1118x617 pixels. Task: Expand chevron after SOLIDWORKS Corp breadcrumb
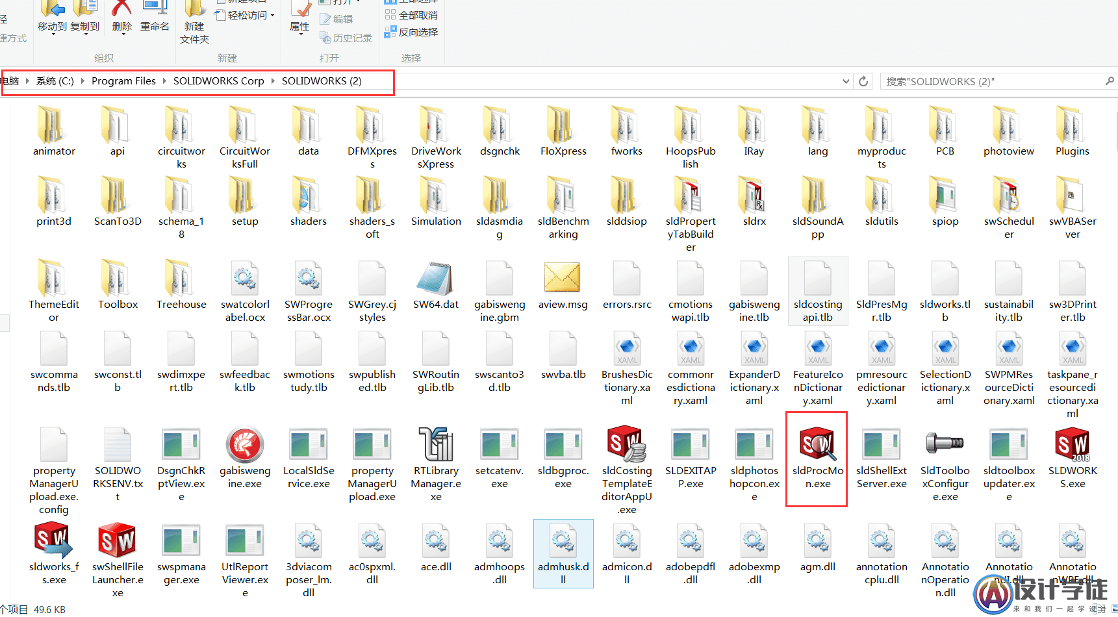[273, 81]
